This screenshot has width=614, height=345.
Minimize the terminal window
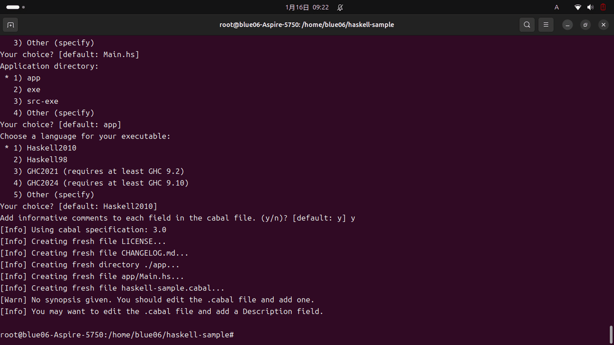[567, 24]
